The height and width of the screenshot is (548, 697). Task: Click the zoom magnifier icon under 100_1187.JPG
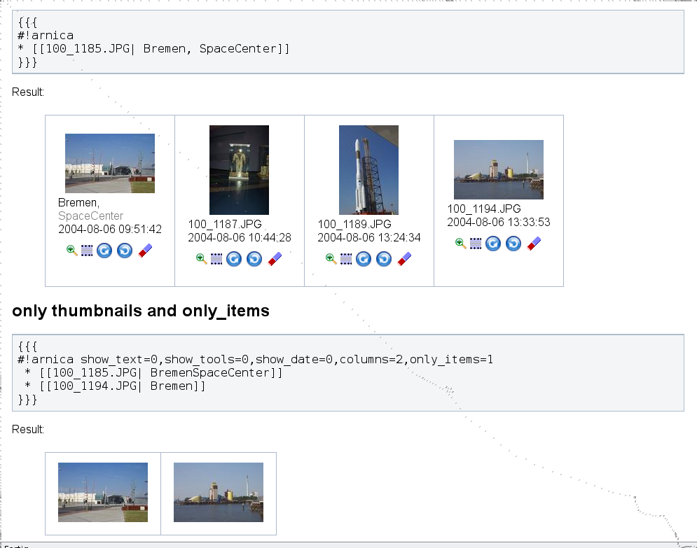pyautogui.click(x=201, y=259)
